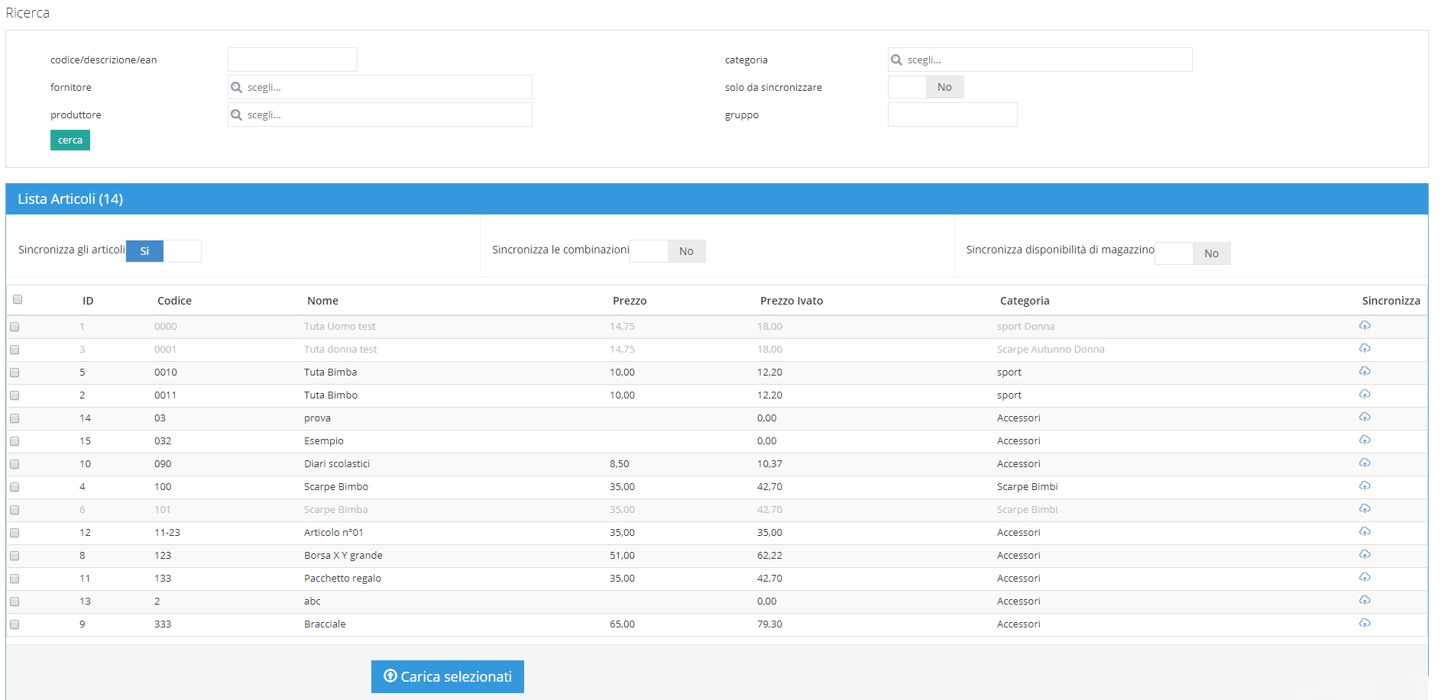Check Pacchetto regalo checkbox
This screenshot has height=700, width=1441.
15,579
